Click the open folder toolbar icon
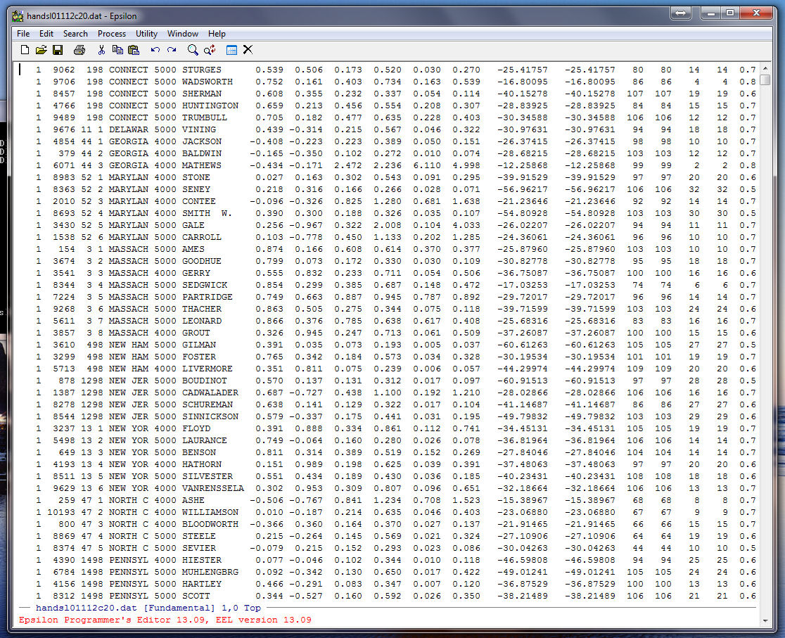 click(x=41, y=50)
